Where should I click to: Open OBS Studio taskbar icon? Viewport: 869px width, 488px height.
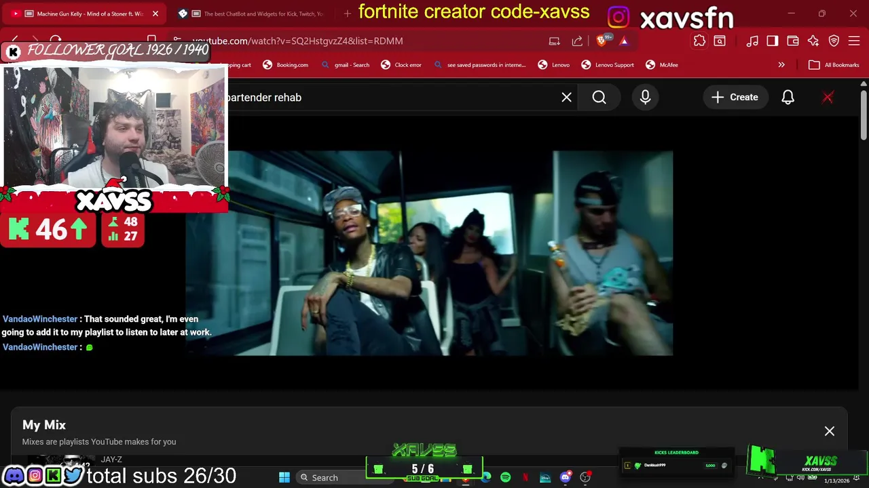click(585, 478)
